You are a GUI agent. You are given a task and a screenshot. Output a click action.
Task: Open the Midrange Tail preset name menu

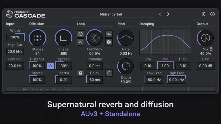(x=111, y=14)
